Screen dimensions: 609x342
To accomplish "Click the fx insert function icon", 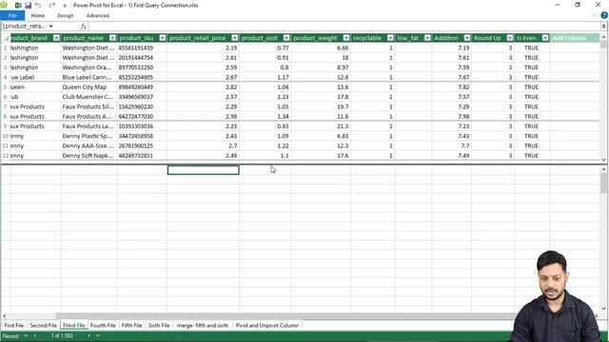I will coord(83,26).
